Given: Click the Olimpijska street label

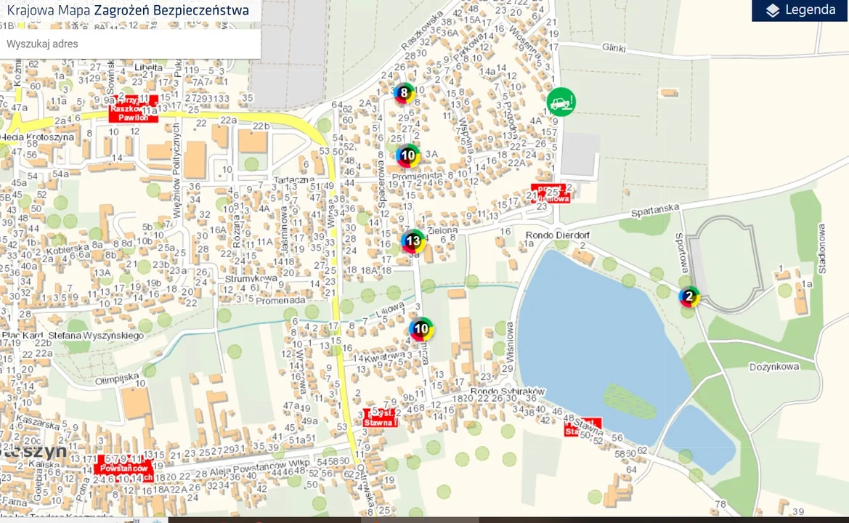Looking at the screenshot, I should tap(117, 378).
